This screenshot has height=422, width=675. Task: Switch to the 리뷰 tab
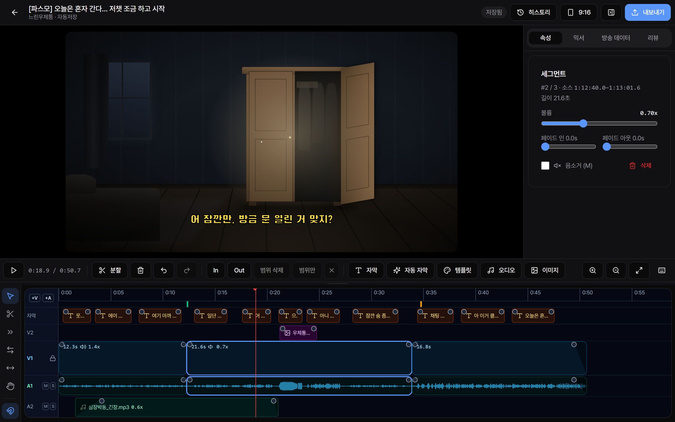coord(653,38)
